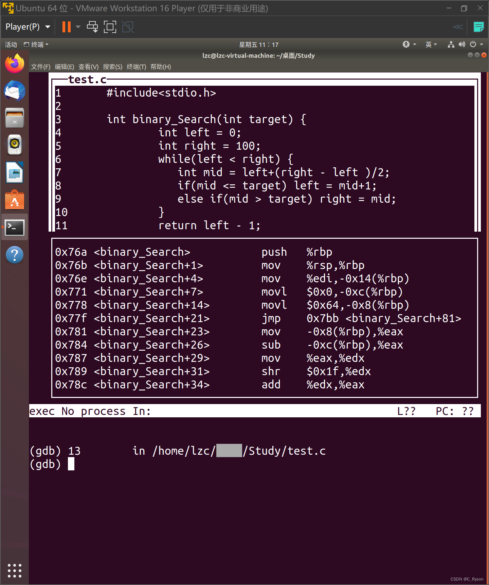Click 'int right = 100;' source line
Image resolution: width=489 pixels, height=585 pixels.
pyautogui.click(x=210, y=146)
